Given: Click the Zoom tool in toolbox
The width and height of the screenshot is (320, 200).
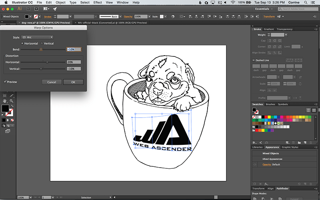Looking at the screenshot, I should (x=12, y=101).
